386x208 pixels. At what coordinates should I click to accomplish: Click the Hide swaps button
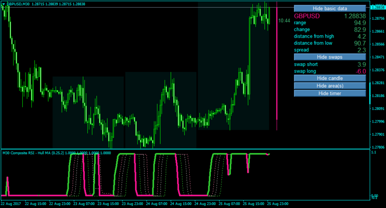tap(330, 57)
